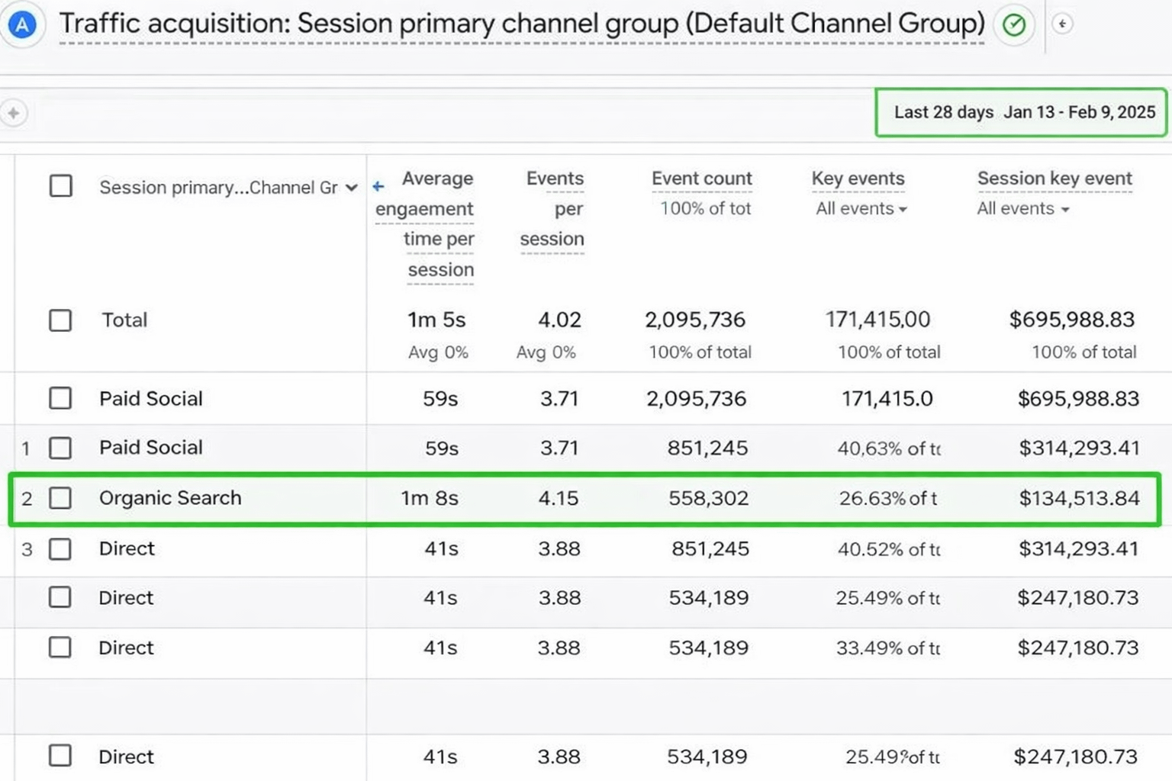Click the Organic Search channel name
Screen dimensions: 1172x781
(x=170, y=498)
